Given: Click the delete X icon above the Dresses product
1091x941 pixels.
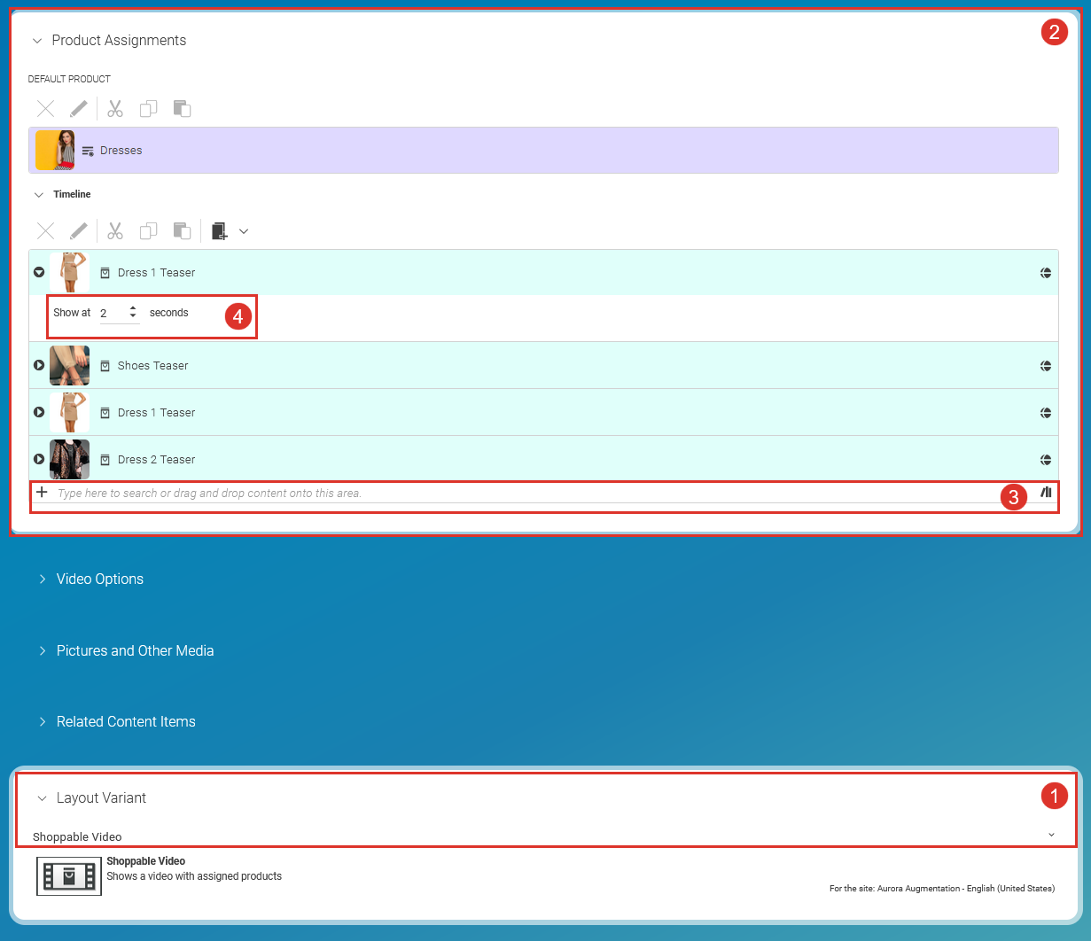Looking at the screenshot, I should 45,108.
